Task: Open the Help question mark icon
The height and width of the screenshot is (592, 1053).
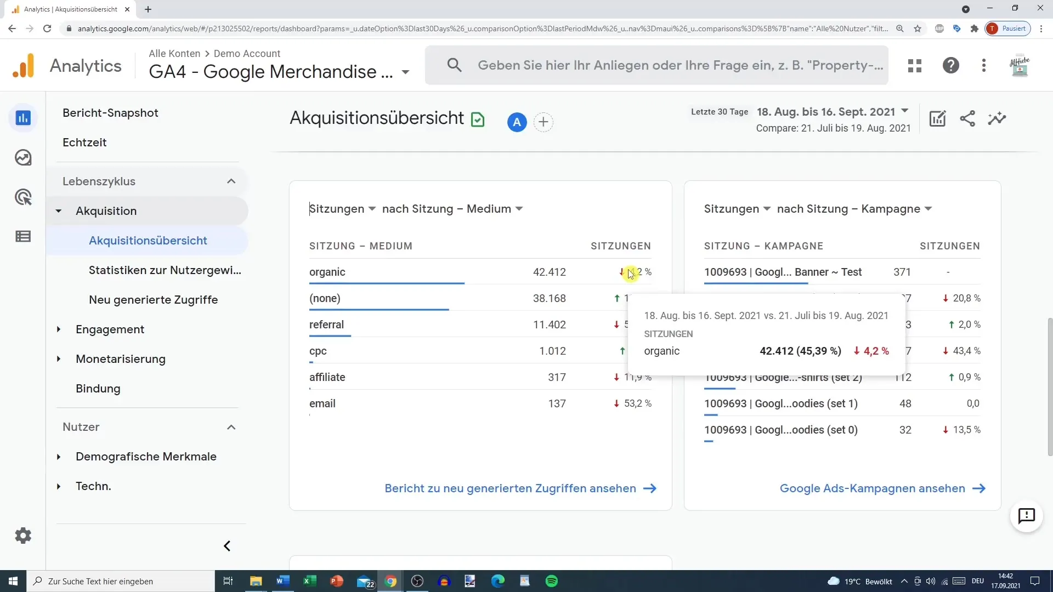Action: point(951,66)
